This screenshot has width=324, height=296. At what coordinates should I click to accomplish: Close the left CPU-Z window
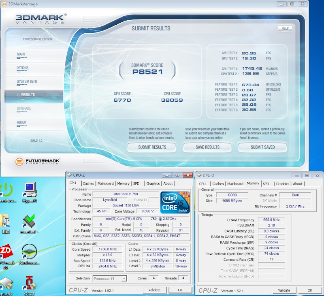pos(188,175)
